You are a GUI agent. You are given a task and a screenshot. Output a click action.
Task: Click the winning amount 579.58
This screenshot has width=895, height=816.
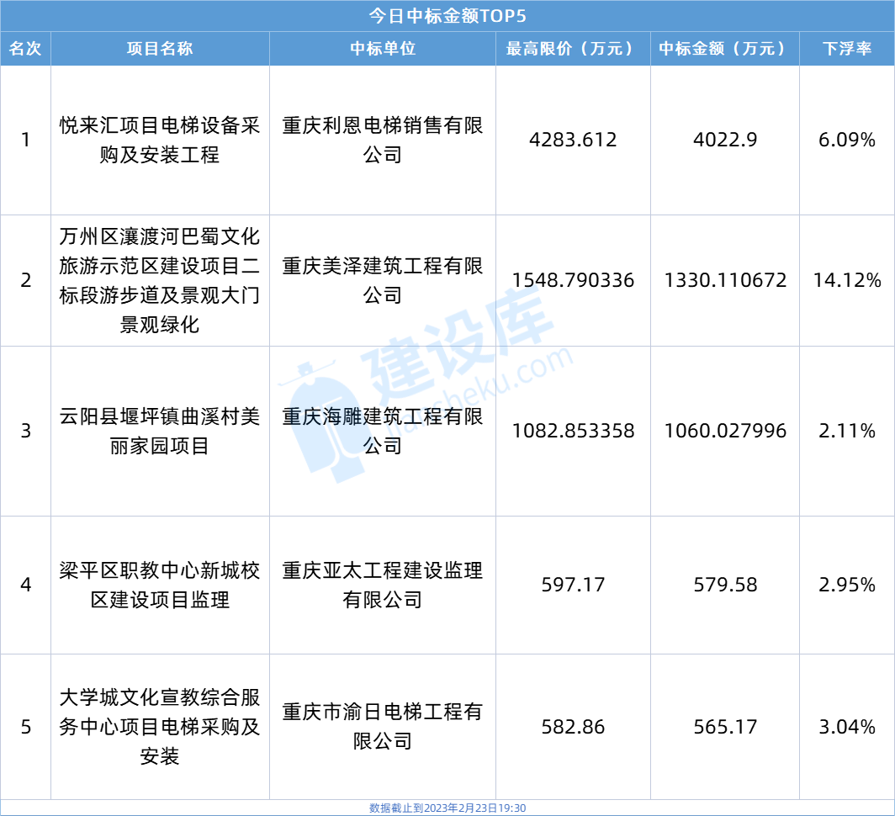[x=725, y=586]
